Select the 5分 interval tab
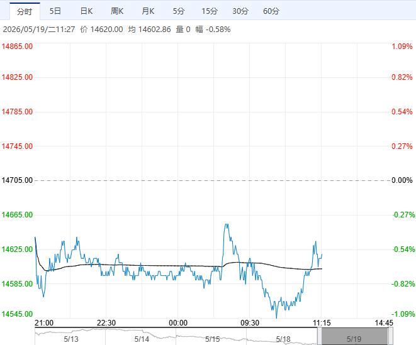The height and width of the screenshot is (345, 416). pos(178,11)
